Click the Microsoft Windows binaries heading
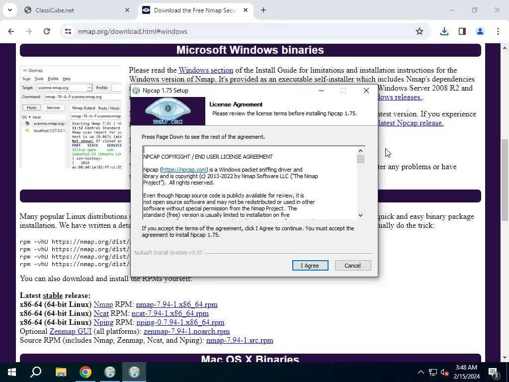The width and height of the screenshot is (509, 382). 250,50
